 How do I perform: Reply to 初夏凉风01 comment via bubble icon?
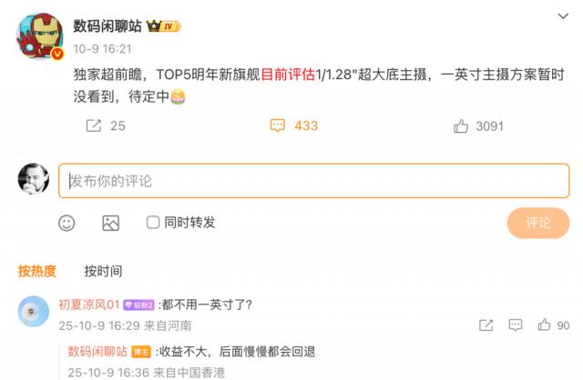tap(516, 325)
